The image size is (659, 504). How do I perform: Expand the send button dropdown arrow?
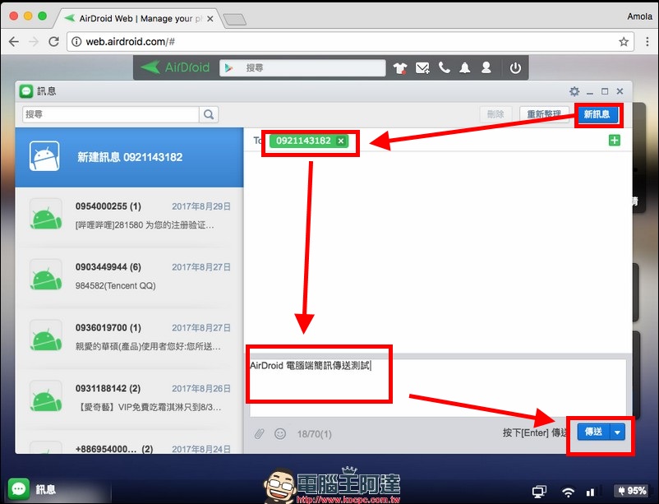[617, 432]
